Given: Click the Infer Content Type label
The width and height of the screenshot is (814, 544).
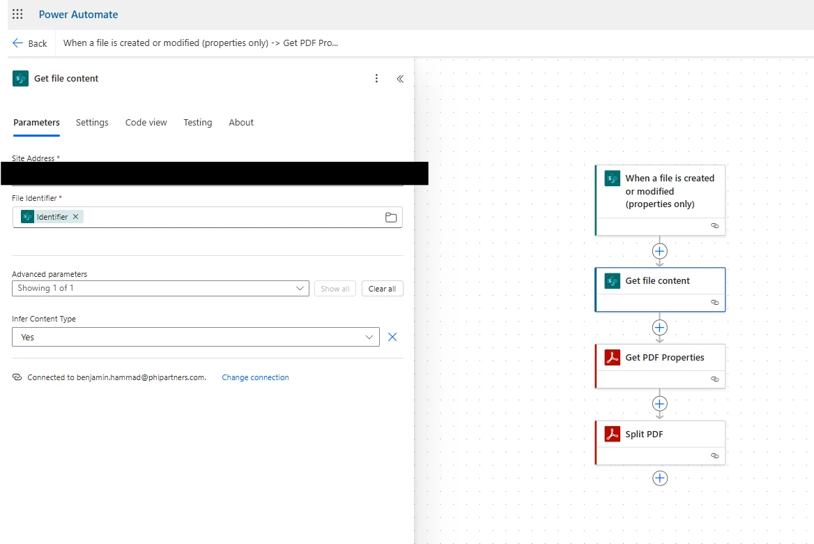Looking at the screenshot, I should coord(44,319).
